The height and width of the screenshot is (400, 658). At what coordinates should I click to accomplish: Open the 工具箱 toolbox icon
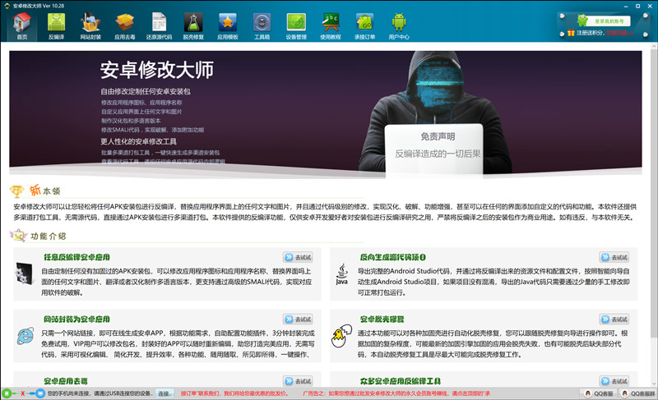click(x=262, y=25)
